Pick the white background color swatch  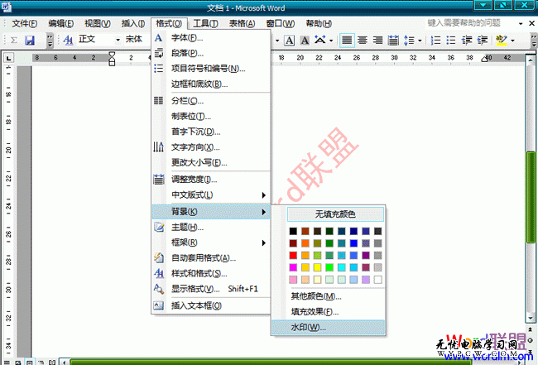coord(377,280)
